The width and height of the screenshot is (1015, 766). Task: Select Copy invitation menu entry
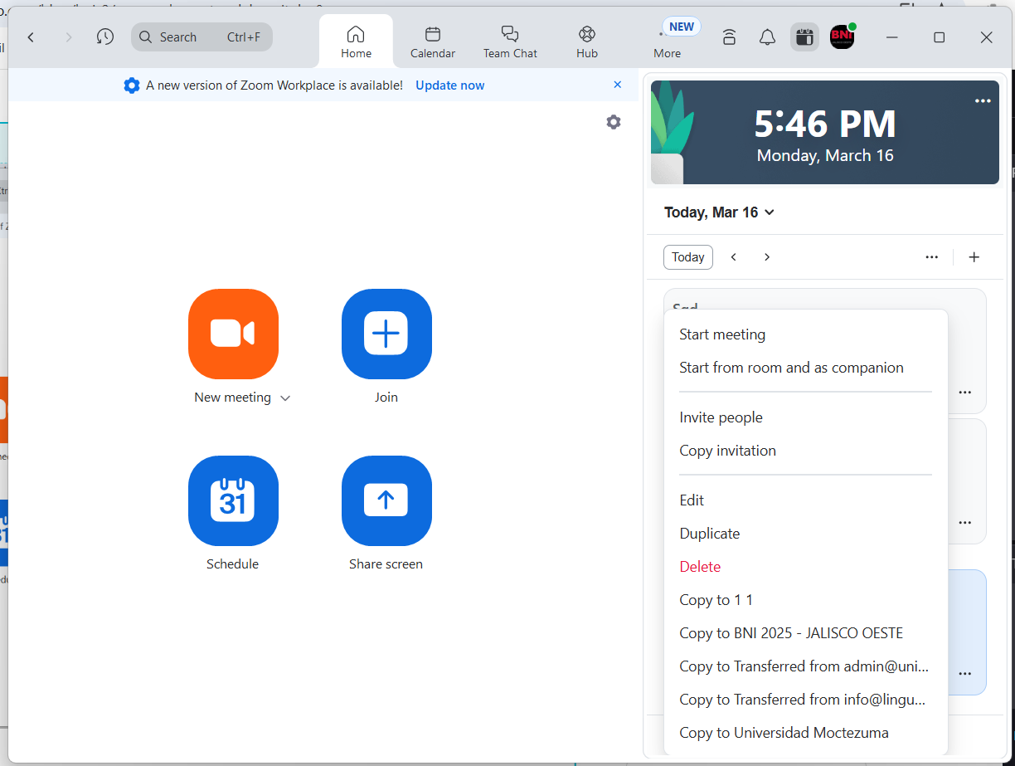(x=727, y=451)
